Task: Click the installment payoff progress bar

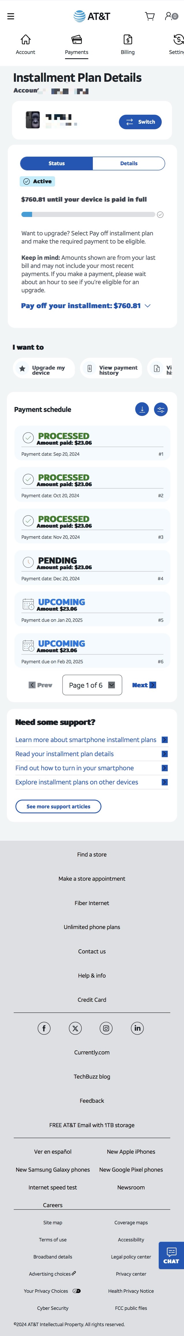Action: click(88, 214)
